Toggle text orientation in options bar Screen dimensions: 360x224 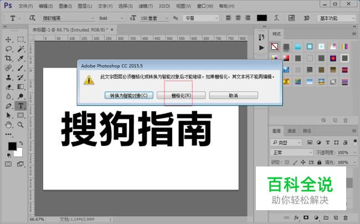32,18
